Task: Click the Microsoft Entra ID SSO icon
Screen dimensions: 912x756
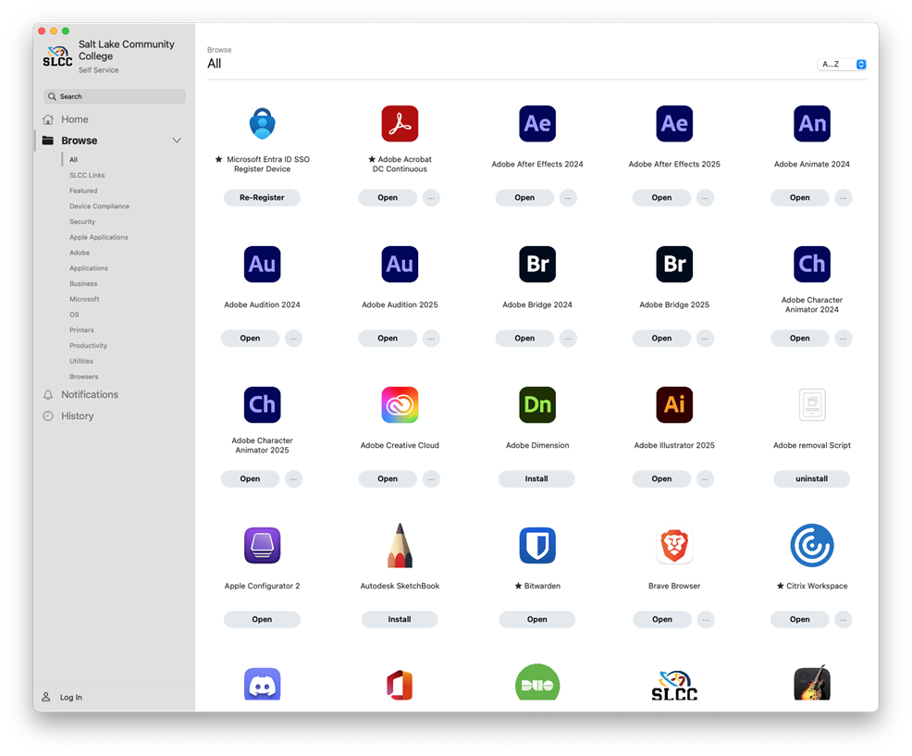Action: [262, 124]
